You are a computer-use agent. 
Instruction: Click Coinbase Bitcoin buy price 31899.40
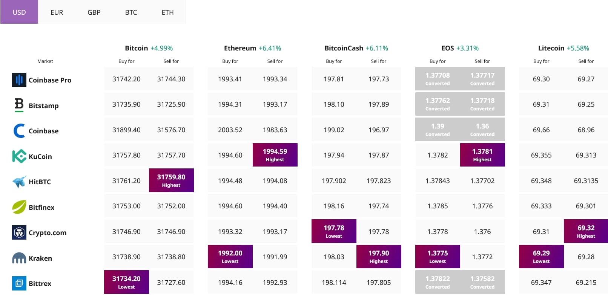click(x=126, y=130)
